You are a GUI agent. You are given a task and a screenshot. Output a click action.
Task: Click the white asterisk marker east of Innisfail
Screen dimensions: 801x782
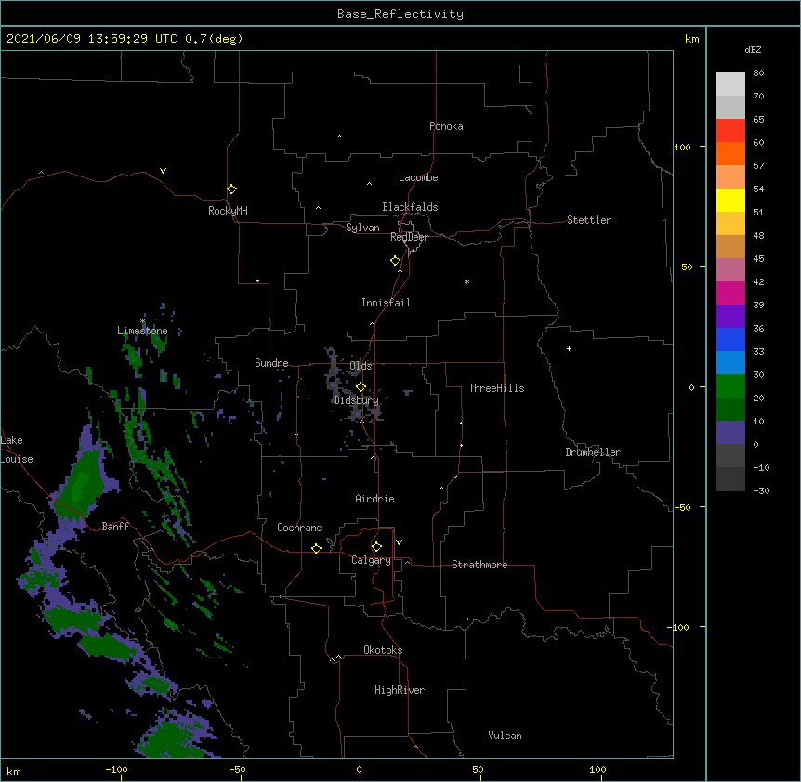click(466, 281)
